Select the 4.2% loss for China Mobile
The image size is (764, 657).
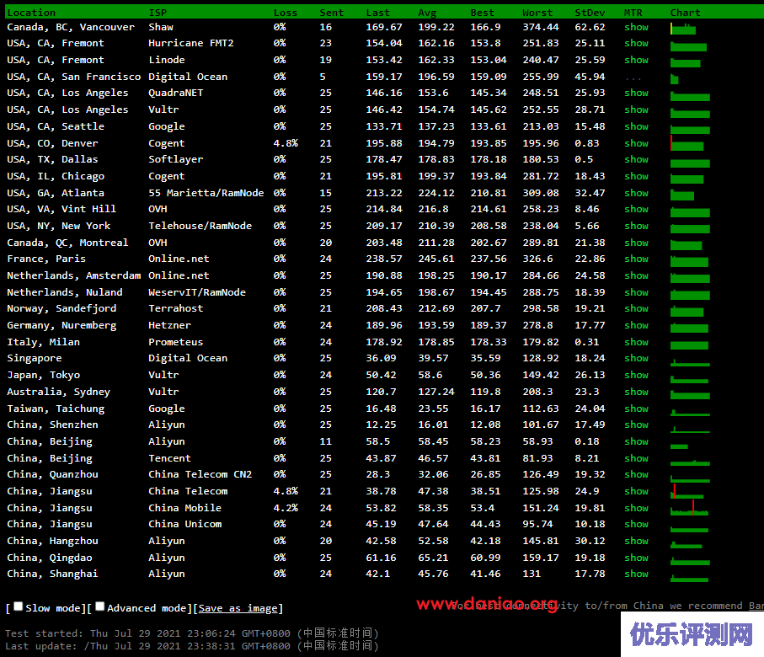click(286, 509)
